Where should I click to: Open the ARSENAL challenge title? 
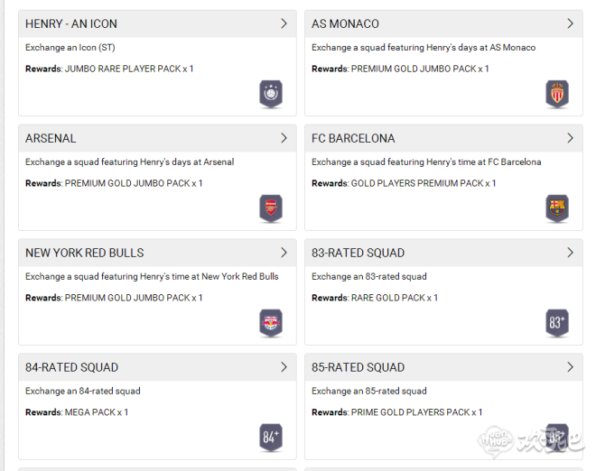tap(51, 138)
